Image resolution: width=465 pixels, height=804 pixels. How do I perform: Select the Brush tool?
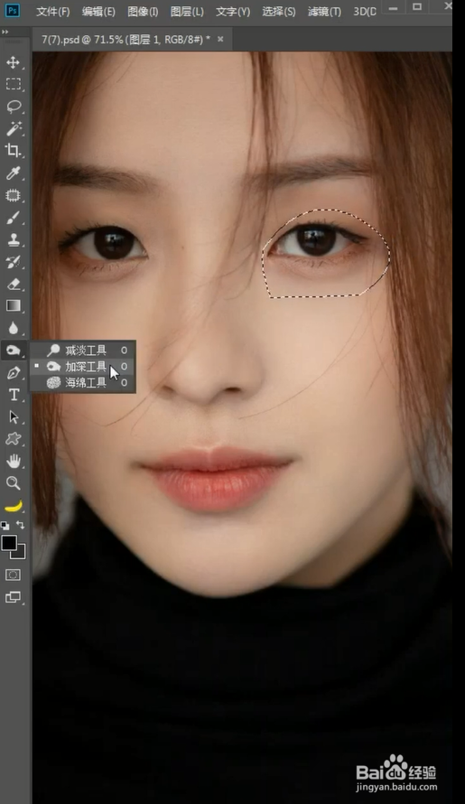[13, 218]
